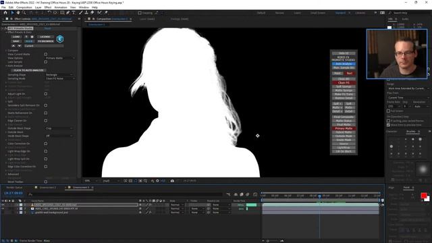Open View Options Primary Matte dropdown
432x243 pixels.
(x=60, y=58)
